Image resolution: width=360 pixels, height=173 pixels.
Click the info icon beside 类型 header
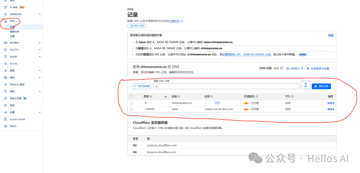(151, 97)
